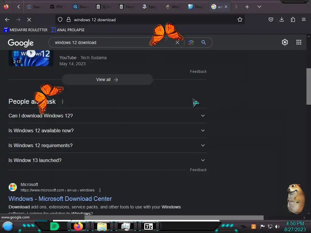The width and height of the screenshot is (311, 233).
Task: Expand Is Window 13 launched?
Action: [x=107, y=160]
